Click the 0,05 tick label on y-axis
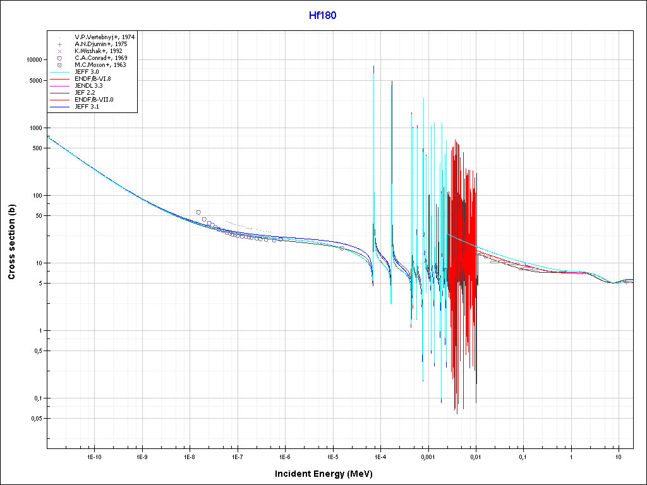647x485 pixels. 35,419
